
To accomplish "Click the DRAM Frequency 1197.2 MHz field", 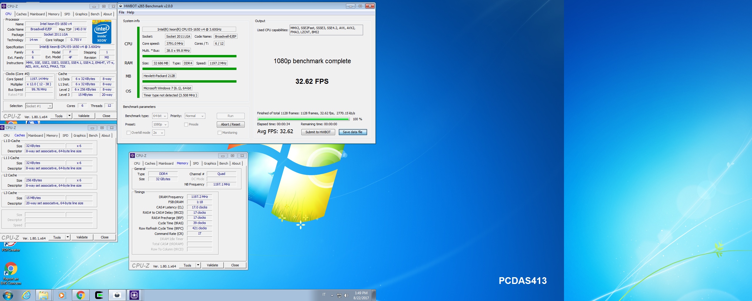I will [199, 197].
